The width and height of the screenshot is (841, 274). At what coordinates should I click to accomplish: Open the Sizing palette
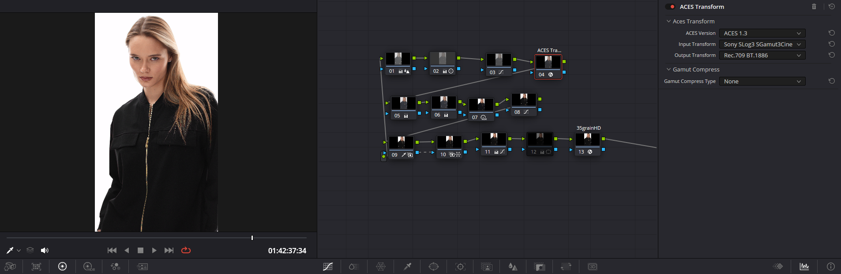pyautogui.click(x=566, y=266)
